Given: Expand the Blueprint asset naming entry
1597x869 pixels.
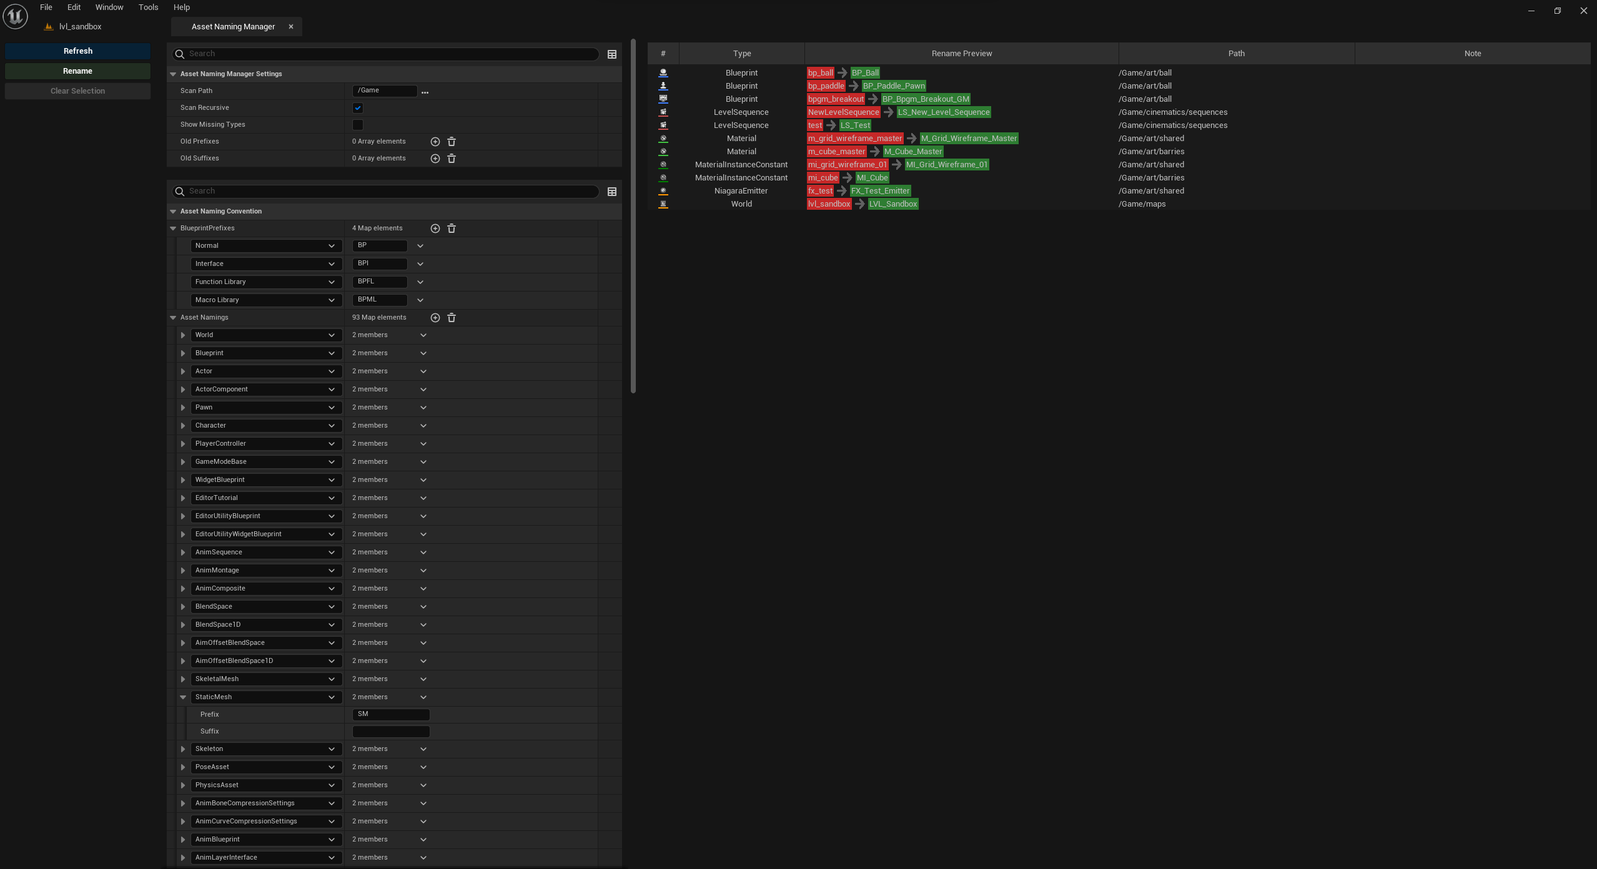Looking at the screenshot, I should [183, 353].
